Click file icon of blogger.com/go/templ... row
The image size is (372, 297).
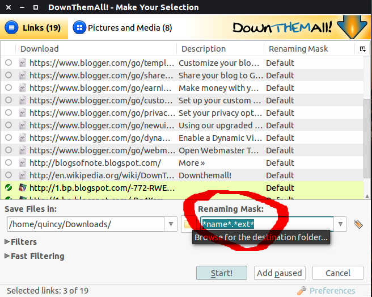(23, 62)
